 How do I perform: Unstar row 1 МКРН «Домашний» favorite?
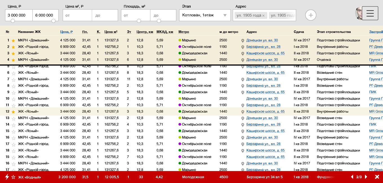point(13,41)
